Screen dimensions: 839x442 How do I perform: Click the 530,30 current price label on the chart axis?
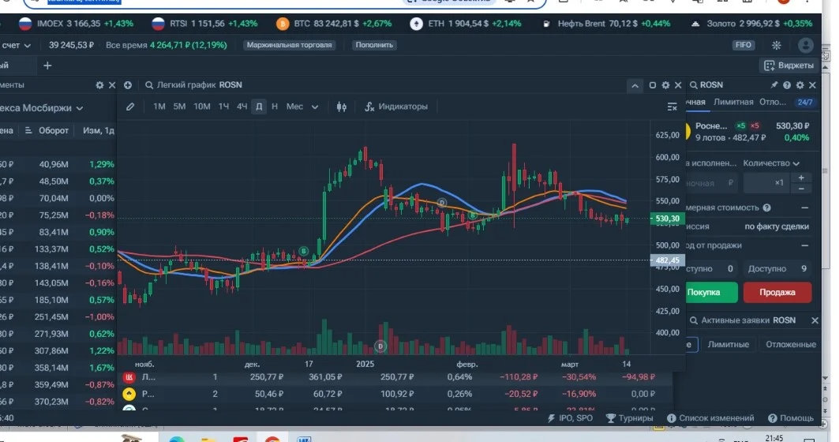[667, 219]
